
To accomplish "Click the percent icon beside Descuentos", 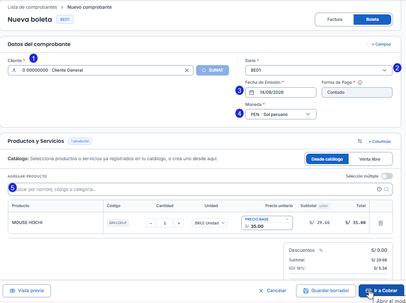I will [321, 250].
